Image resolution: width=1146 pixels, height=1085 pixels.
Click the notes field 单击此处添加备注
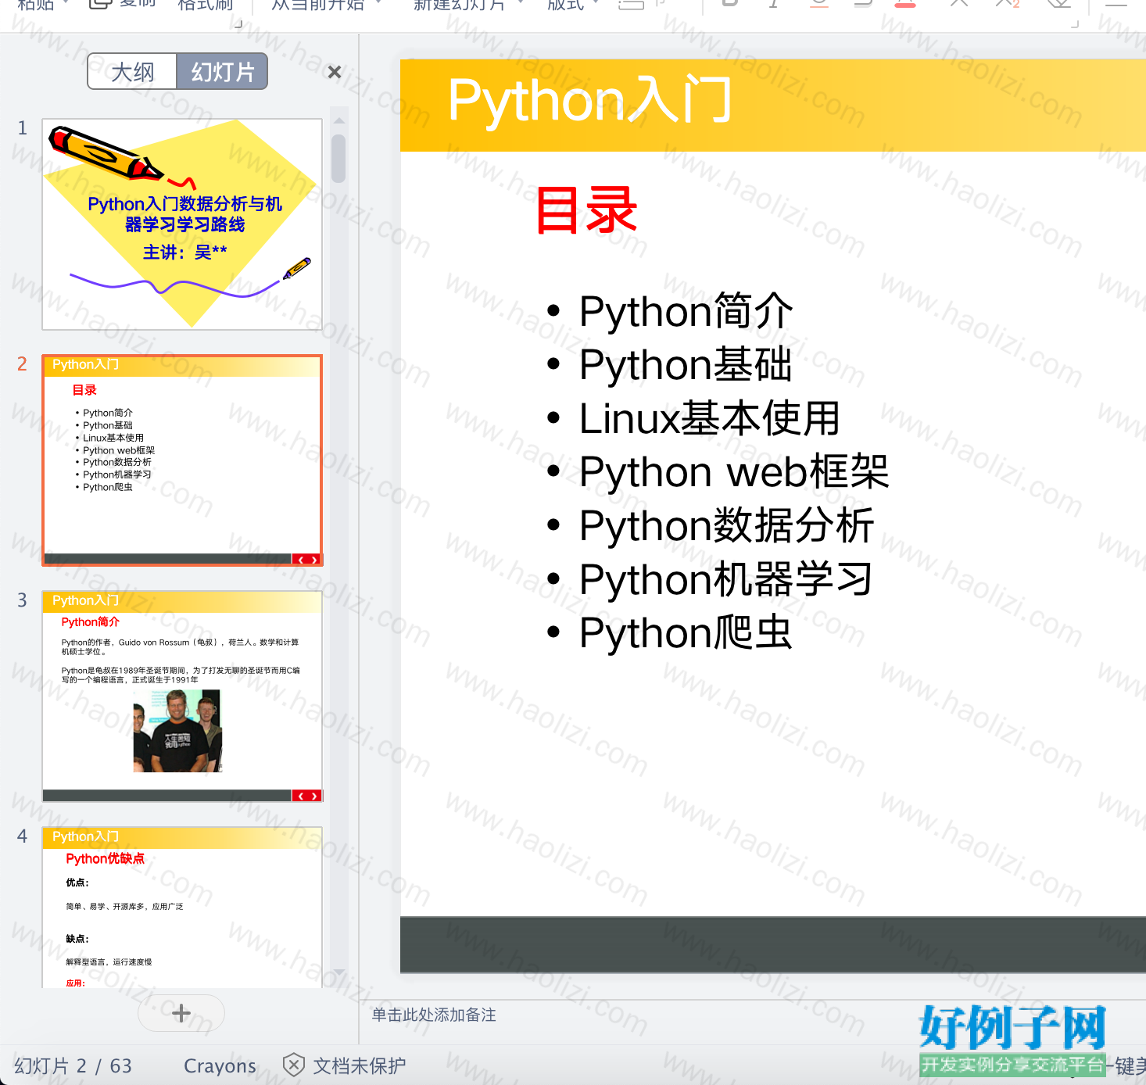(x=434, y=1015)
